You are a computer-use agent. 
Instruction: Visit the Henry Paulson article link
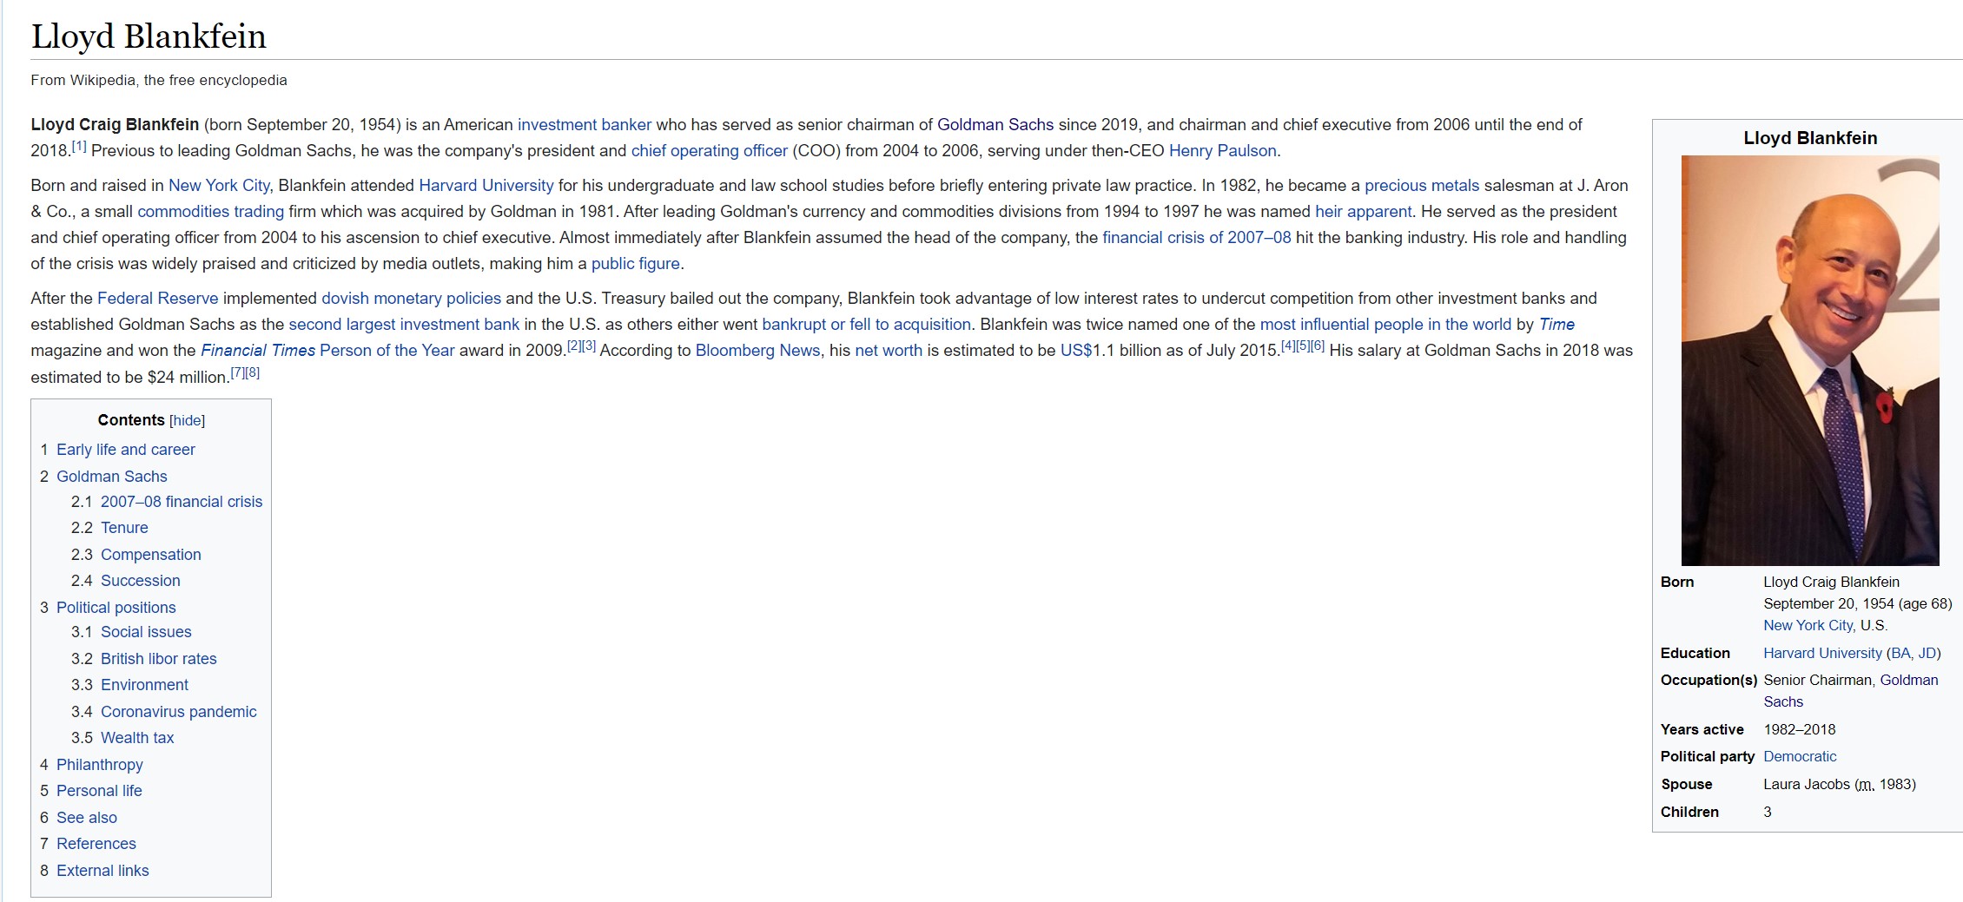1222,151
